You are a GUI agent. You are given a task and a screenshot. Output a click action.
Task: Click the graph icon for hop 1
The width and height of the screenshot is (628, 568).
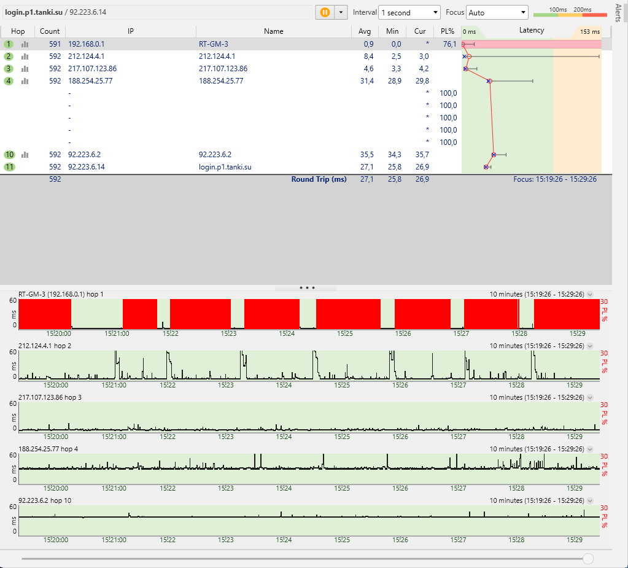click(x=25, y=44)
